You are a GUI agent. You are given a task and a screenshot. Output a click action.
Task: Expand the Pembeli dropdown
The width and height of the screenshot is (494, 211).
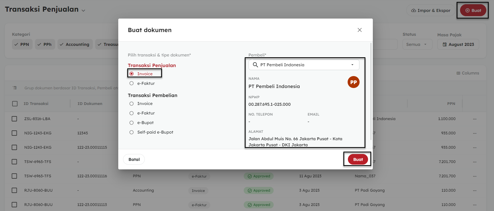point(352,65)
